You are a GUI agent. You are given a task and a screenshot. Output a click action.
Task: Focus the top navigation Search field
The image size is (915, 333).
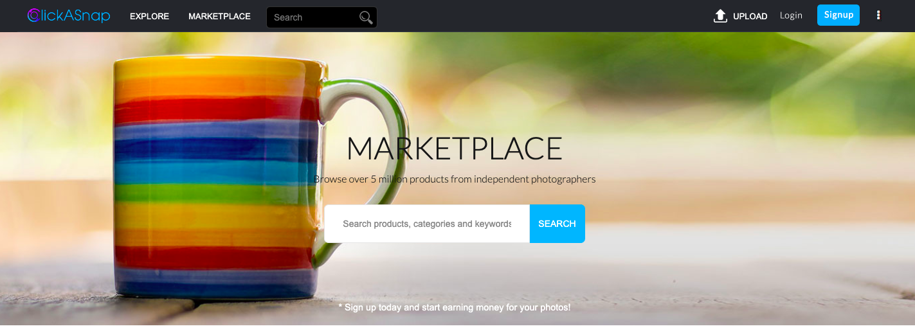pyautogui.click(x=322, y=17)
